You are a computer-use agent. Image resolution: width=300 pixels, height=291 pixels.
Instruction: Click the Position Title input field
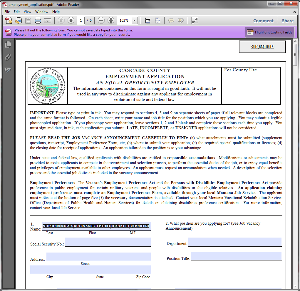point(236,256)
